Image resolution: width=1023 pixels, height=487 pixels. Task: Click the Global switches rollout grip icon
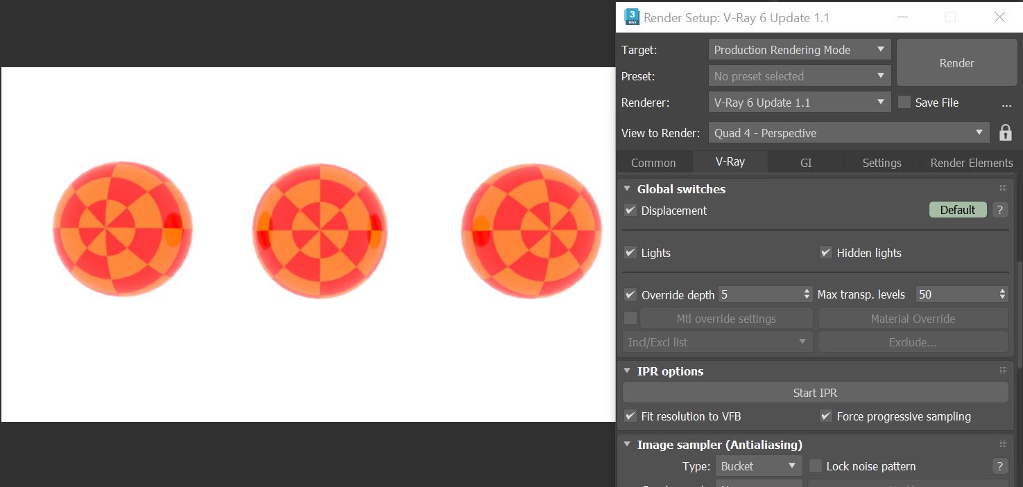pyautogui.click(x=1003, y=188)
